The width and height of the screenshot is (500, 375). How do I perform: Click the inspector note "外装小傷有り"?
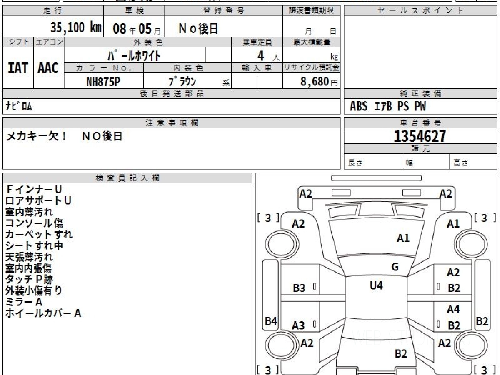click(x=34, y=291)
